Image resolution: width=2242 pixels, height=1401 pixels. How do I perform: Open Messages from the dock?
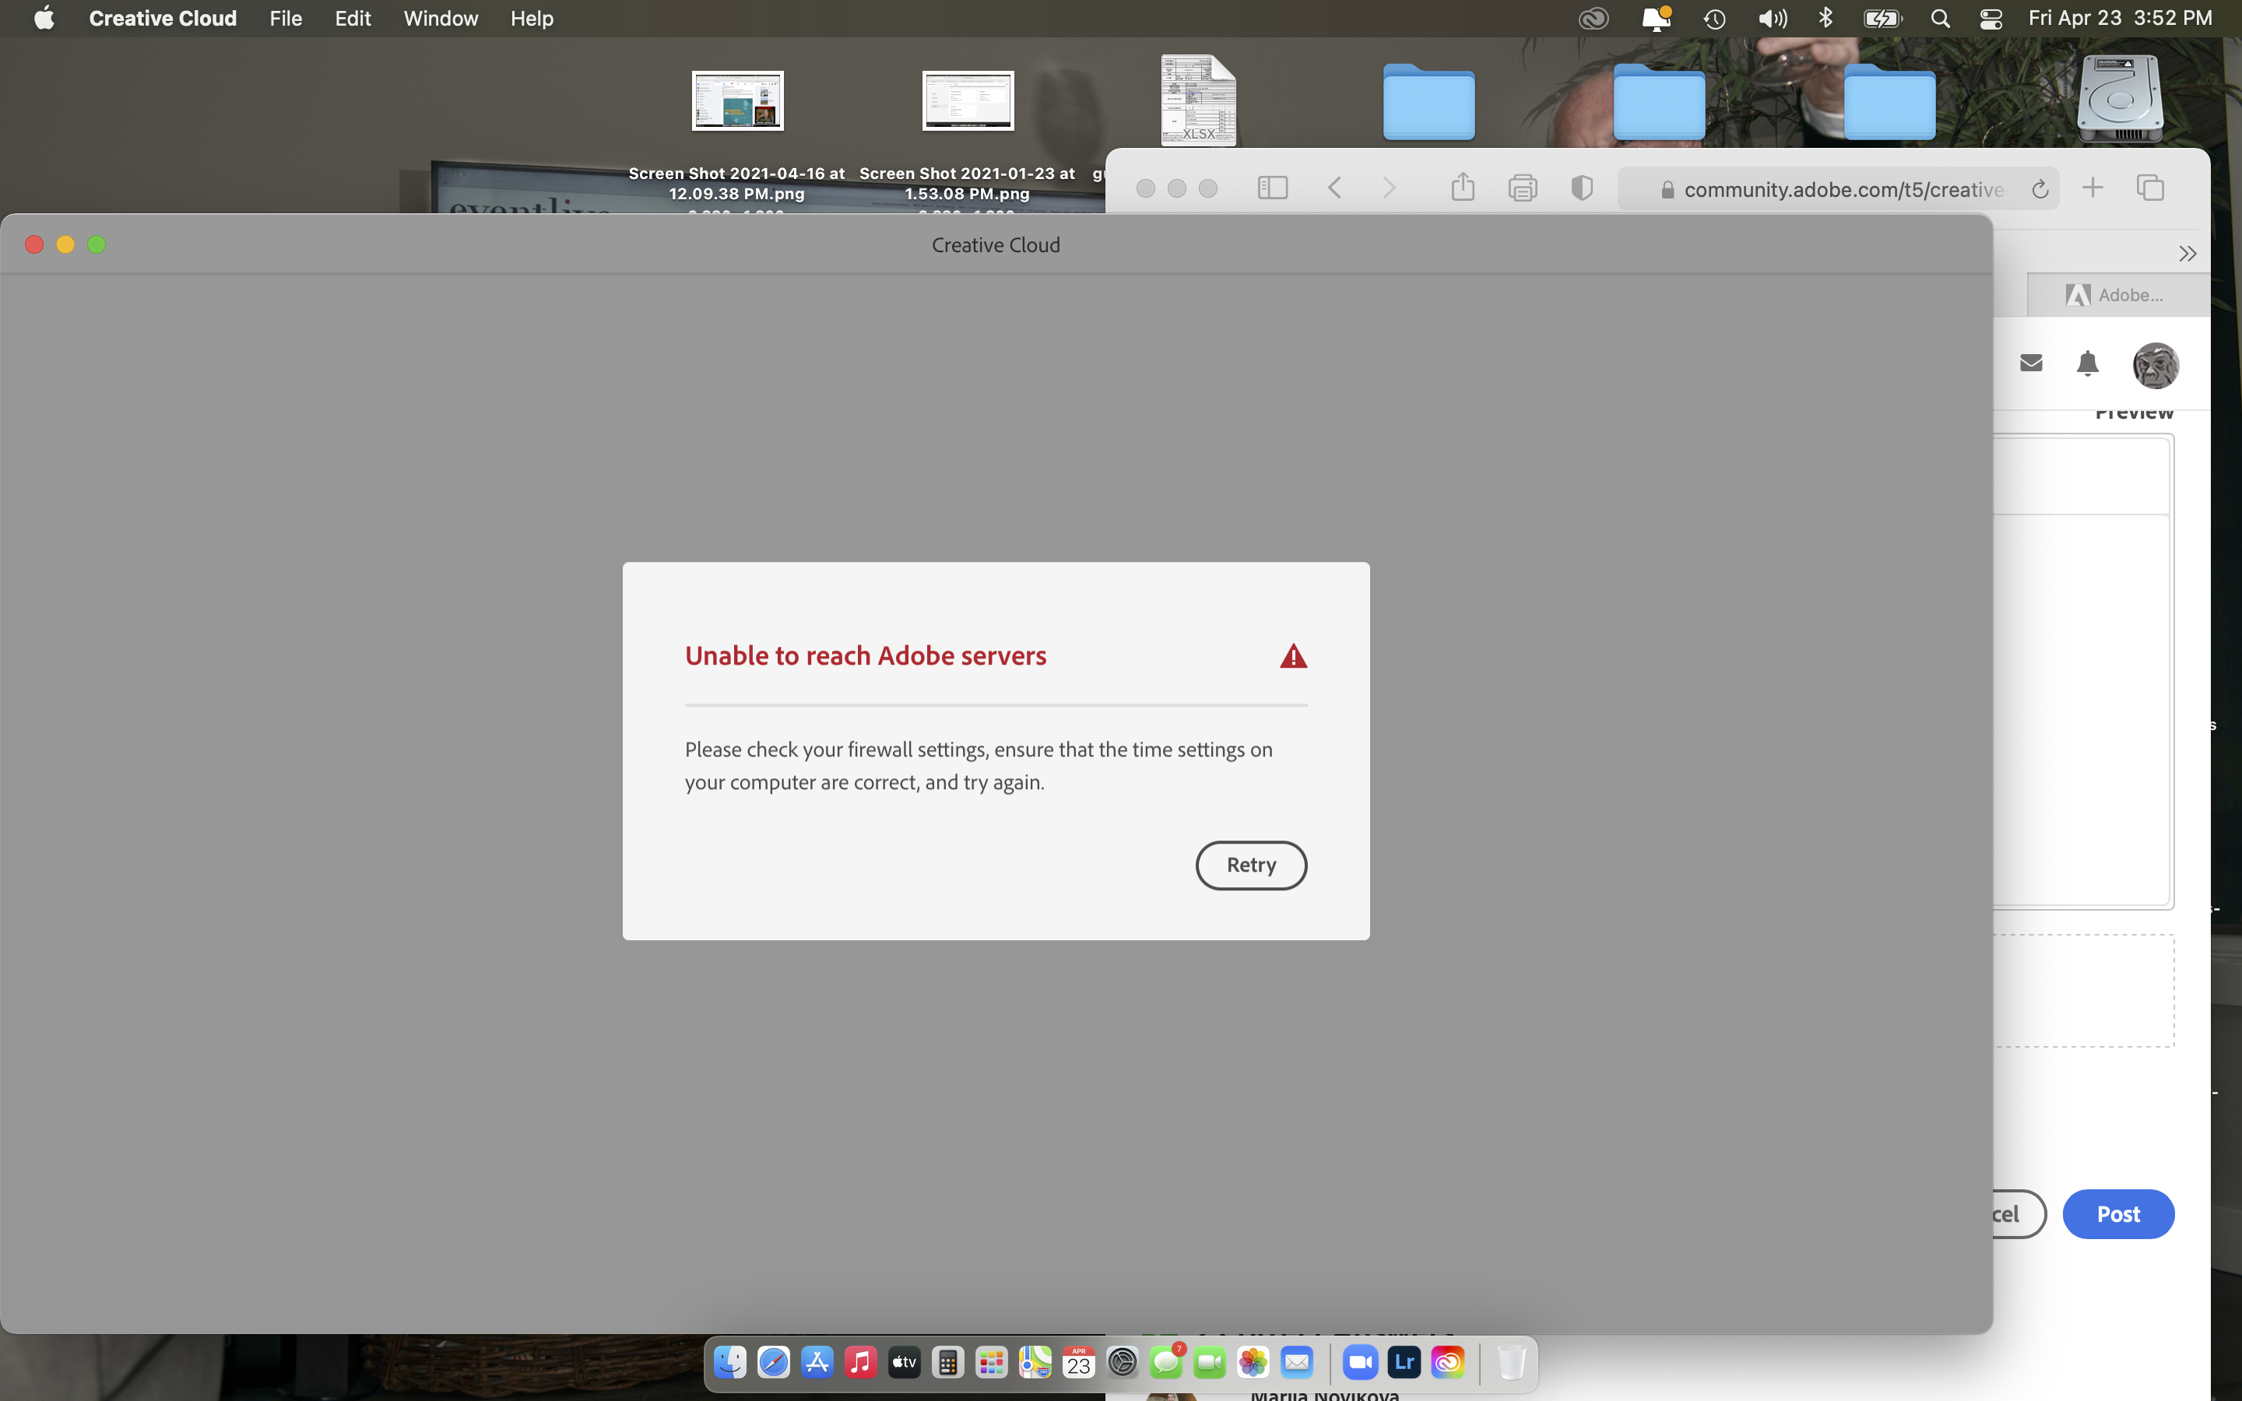click(1168, 1361)
